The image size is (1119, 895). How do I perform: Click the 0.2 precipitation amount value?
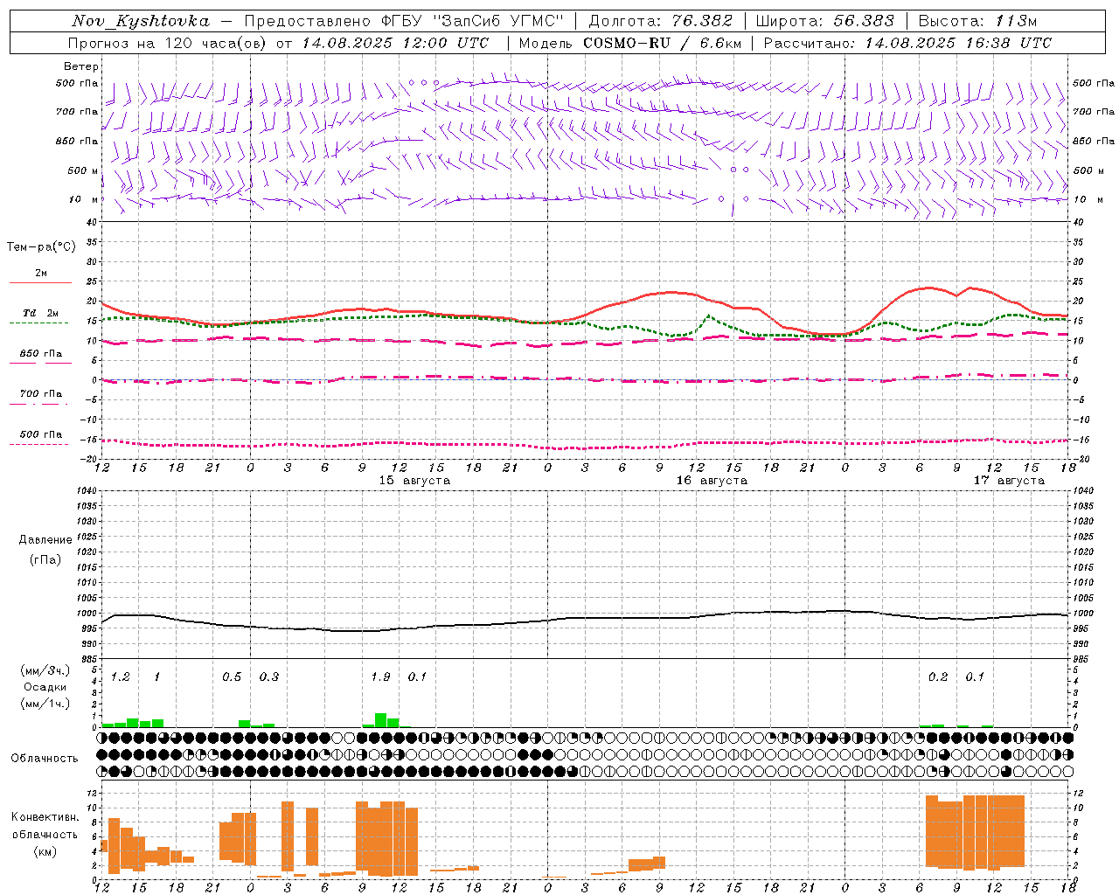pyautogui.click(x=938, y=677)
